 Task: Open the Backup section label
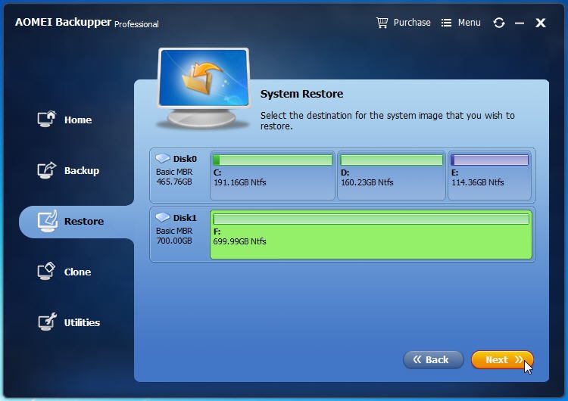click(x=82, y=170)
